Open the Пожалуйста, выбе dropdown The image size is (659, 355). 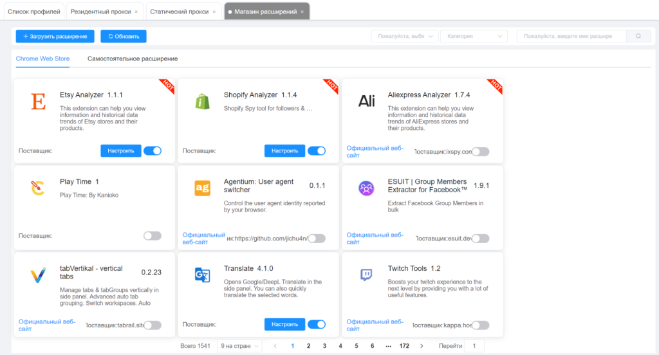coord(405,36)
